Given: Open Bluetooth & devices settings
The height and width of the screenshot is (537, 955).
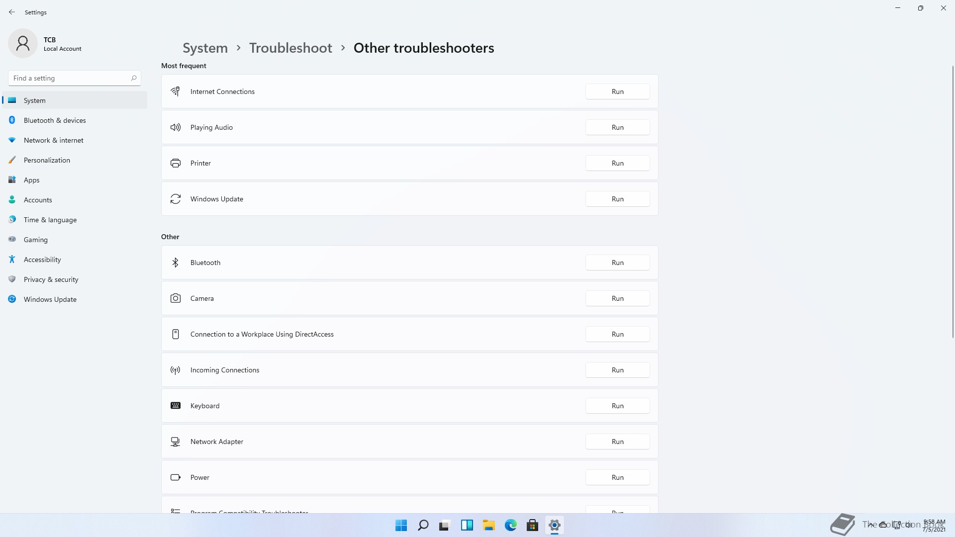Looking at the screenshot, I should pos(75,120).
